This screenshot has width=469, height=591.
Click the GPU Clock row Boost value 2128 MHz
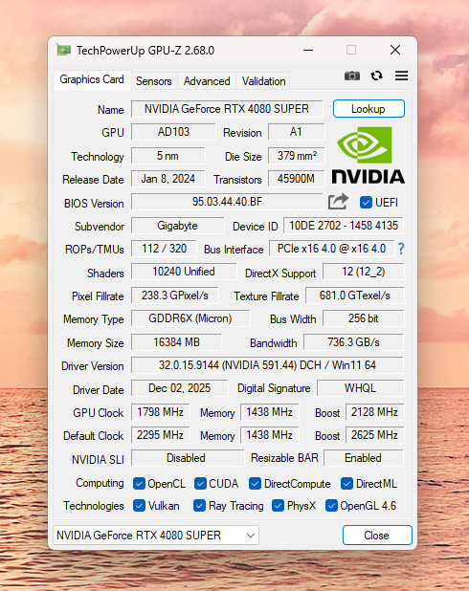[x=374, y=412]
